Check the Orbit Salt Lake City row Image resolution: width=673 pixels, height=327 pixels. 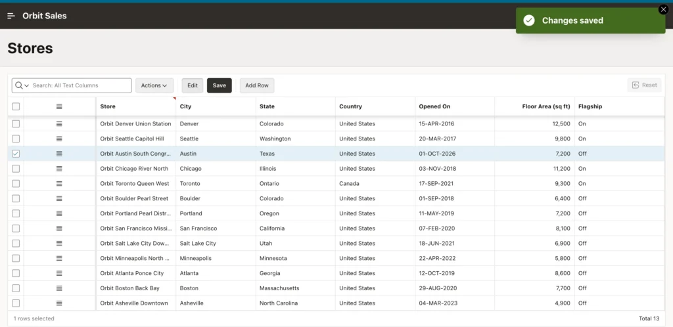(x=16, y=243)
